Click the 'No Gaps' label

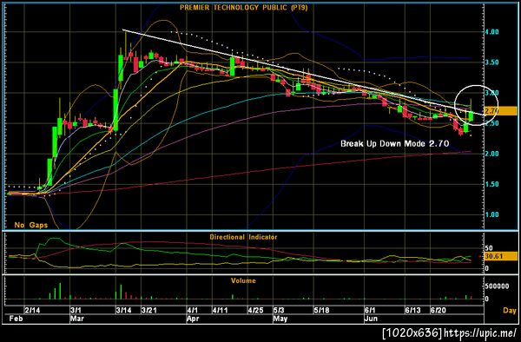(31, 225)
